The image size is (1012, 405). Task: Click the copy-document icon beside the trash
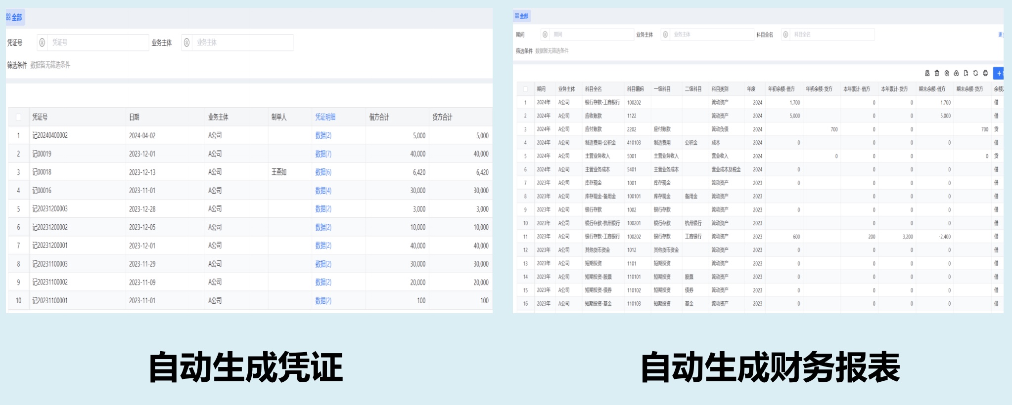tap(946, 73)
